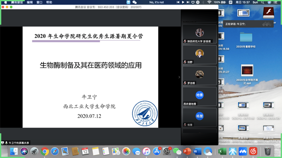Open NetEase Music in dock

253,152
